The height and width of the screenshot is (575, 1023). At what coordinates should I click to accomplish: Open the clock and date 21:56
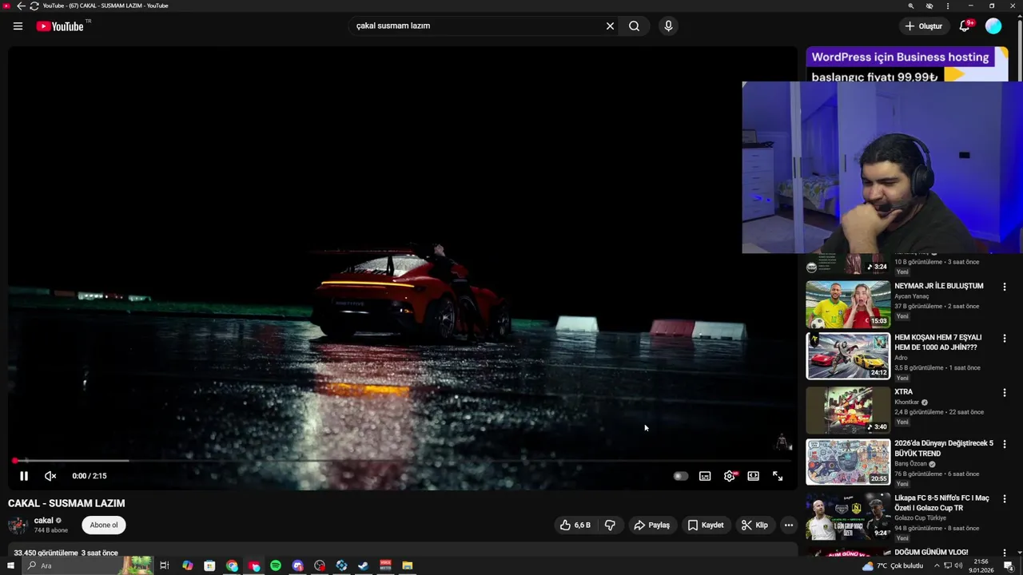click(x=981, y=565)
